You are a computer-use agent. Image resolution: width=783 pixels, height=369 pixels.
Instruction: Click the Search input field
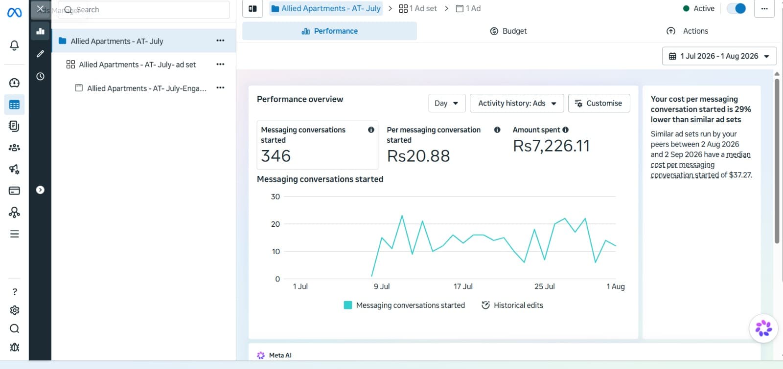pos(144,10)
